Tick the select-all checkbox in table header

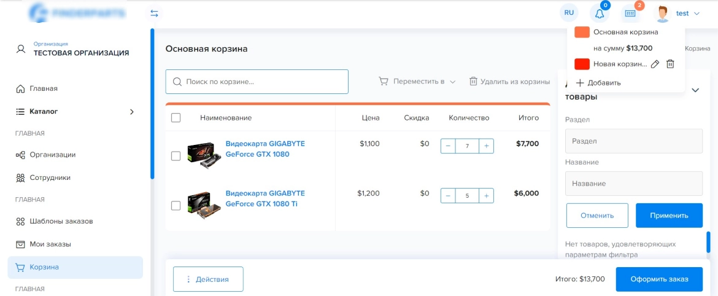pyautogui.click(x=176, y=118)
